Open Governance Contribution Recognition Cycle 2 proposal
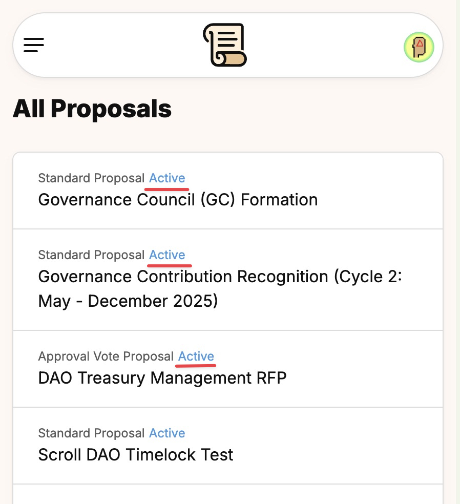This screenshot has height=504, width=460. (x=228, y=280)
